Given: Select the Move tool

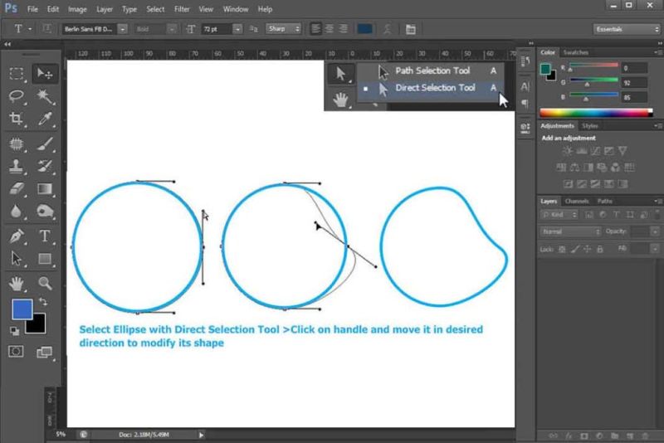Looking at the screenshot, I should (45, 74).
